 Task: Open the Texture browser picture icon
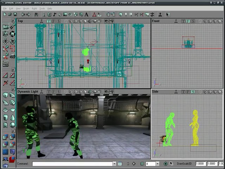click(x=65, y=14)
